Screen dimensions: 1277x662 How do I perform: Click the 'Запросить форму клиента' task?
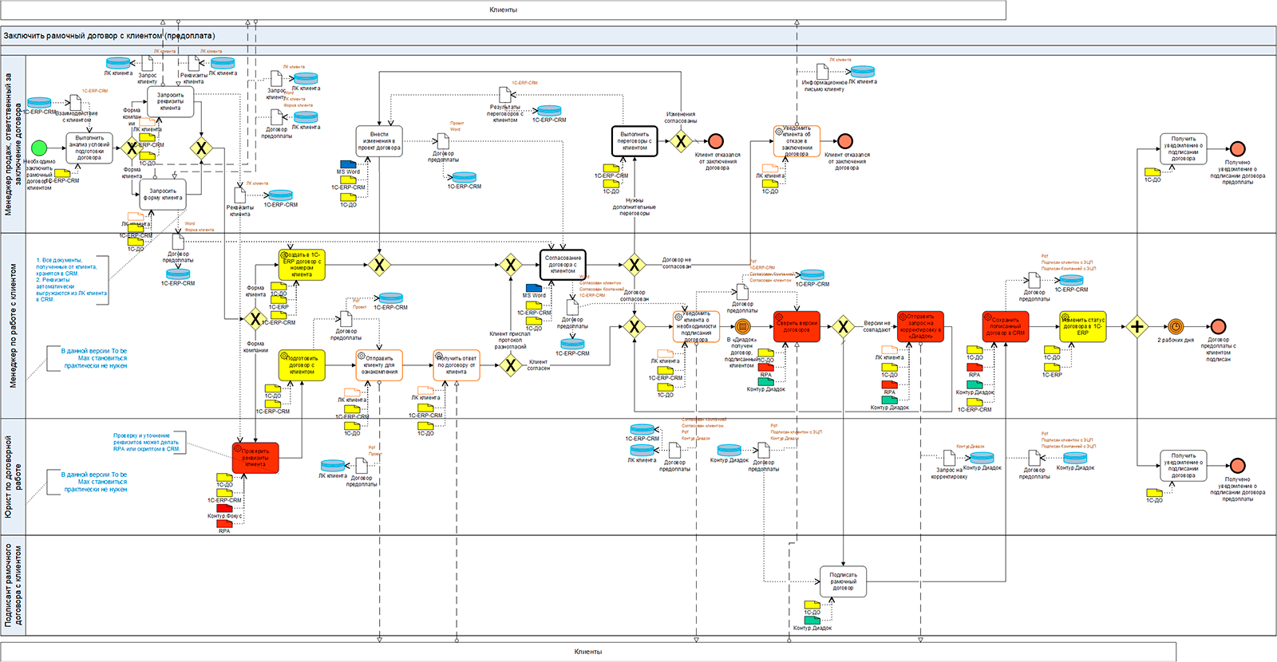point(163,195)
